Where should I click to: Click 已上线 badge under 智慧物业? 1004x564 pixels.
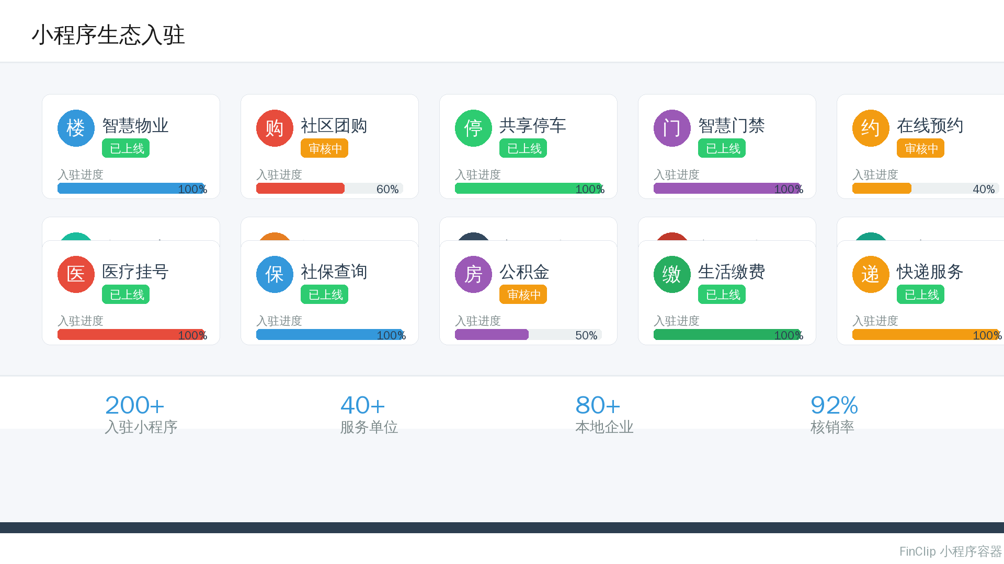tap(125, 148)
